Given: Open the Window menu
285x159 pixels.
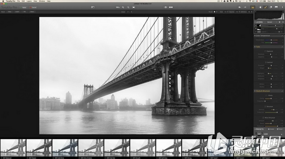Looking at the screenshot, I should point(42,1).
